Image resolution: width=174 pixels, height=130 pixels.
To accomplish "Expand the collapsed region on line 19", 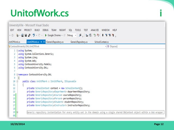I will click(17, 112).
